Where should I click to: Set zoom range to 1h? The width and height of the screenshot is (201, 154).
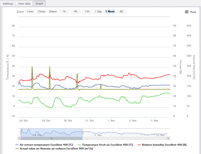click(64, 12)
